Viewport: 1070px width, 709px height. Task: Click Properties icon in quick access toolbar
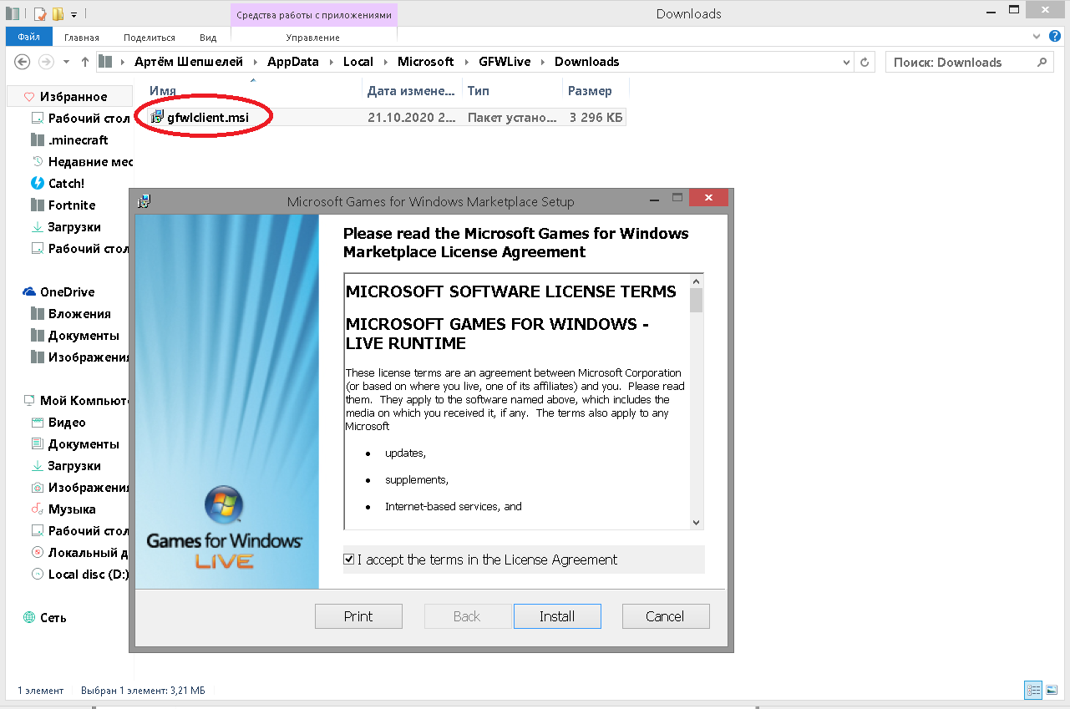coord(39,13)
